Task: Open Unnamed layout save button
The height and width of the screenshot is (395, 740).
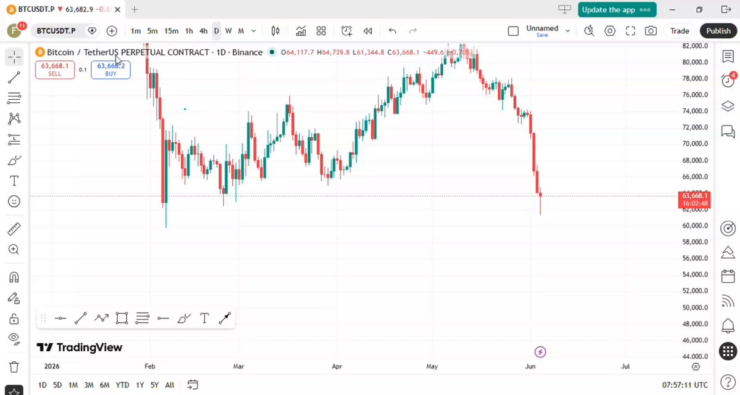Action: coord(542,31)
